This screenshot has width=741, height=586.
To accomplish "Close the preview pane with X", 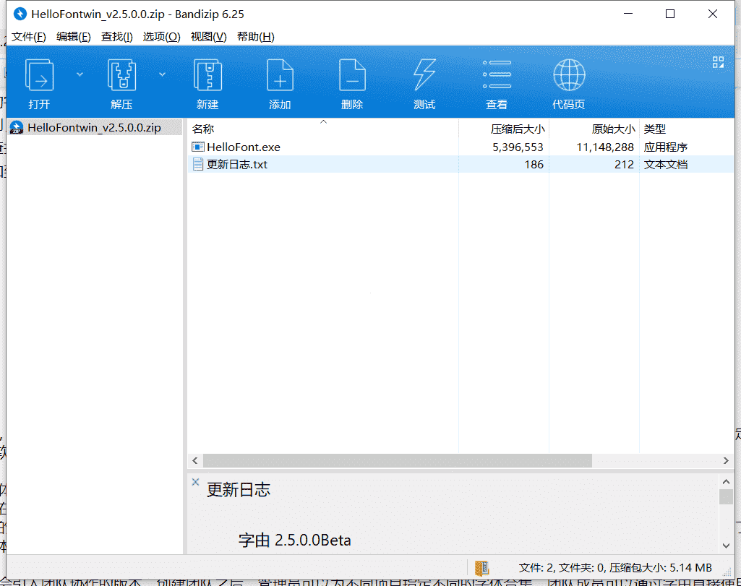I will point(195,482).
